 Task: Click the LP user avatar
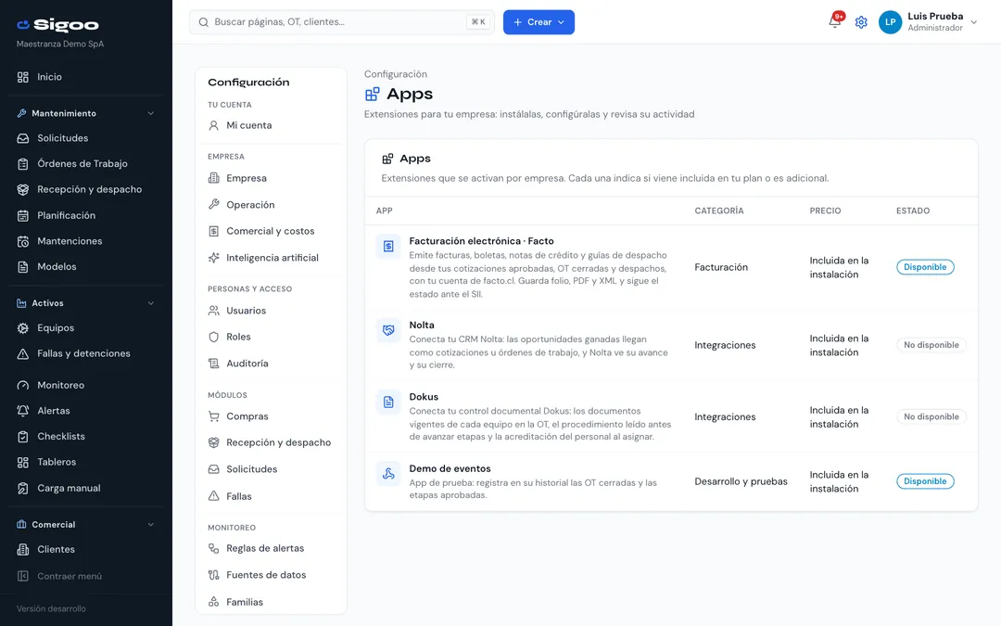pyautogui.click(x=890, y=22)
